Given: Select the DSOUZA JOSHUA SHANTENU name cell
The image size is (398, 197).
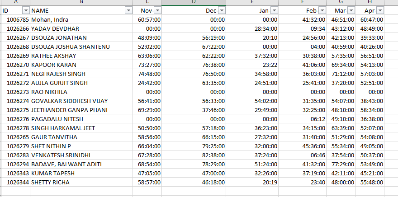Looking at the screenshot, I should (x=81, y=47).
